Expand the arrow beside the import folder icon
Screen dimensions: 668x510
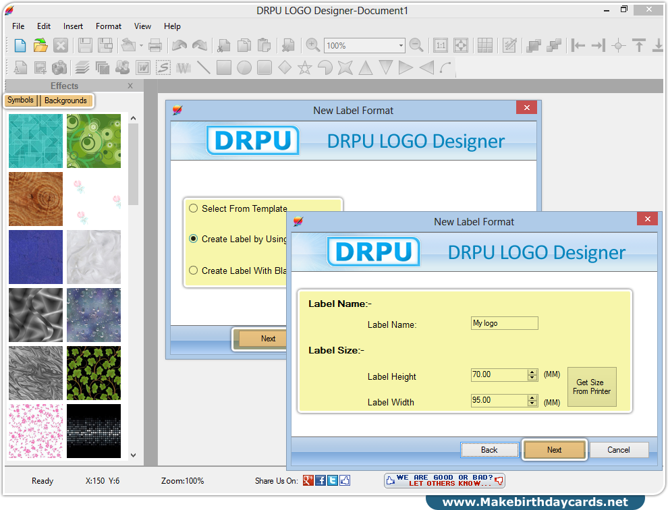click(x=142, y=45)
